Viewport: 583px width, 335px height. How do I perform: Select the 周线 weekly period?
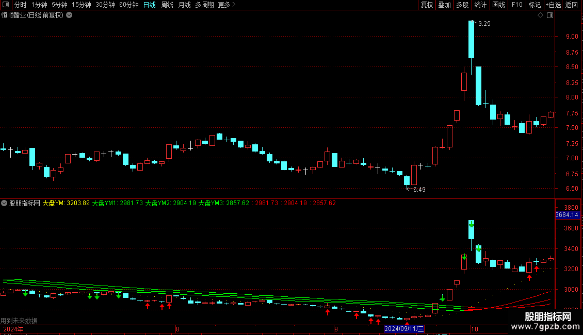(x=167, y=5)
